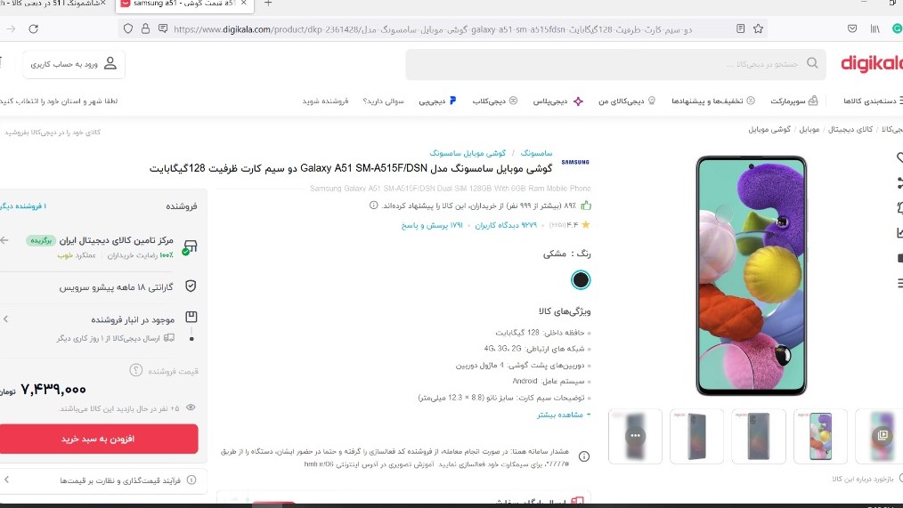Switch to the Samsung a51 browser tab
This screenshot has width=903, height=508.
pyautogui.click(x=184, y=4)
